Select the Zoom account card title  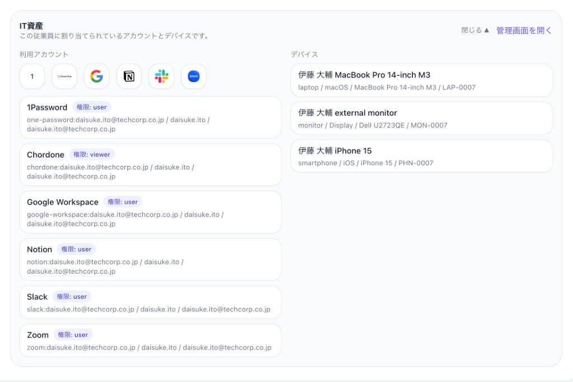(x=37, y=335)
